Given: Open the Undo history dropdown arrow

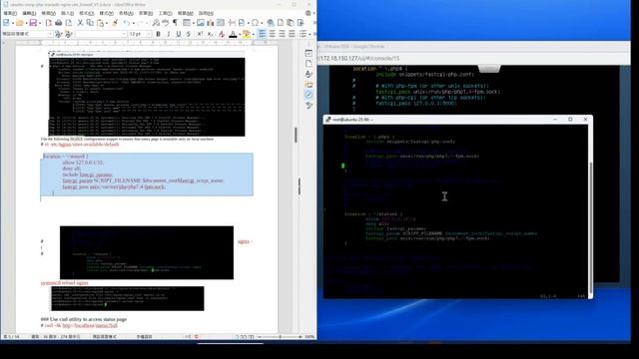Looking at the screenshot, I should click(x=133, y=23).
